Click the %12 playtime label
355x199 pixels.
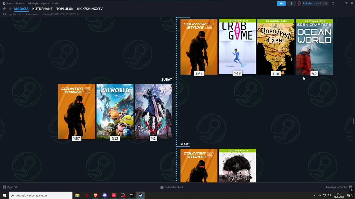pos(115,138)
